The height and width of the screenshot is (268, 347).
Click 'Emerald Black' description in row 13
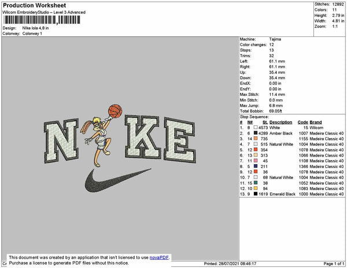tap(282, 194)
